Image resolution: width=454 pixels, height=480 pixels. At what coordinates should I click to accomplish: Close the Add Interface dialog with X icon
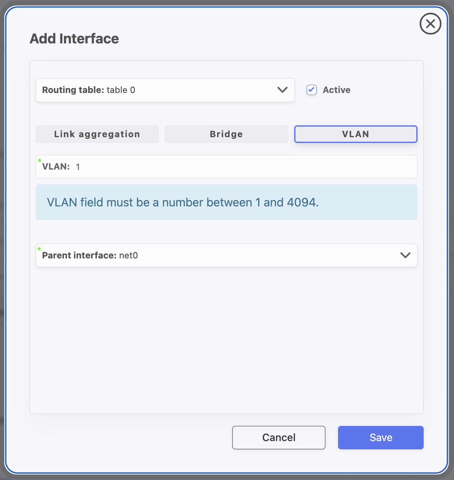pos(430,24)
